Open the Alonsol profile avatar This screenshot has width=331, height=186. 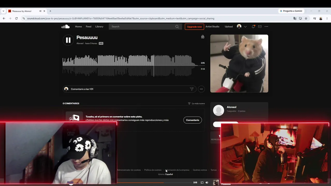[219, 110]
